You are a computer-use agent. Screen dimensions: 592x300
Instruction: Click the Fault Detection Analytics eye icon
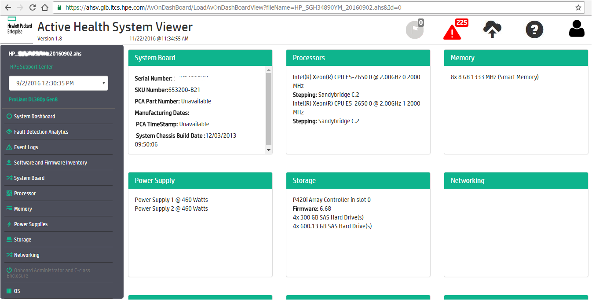pyautogui.click(x=9, y=132)
